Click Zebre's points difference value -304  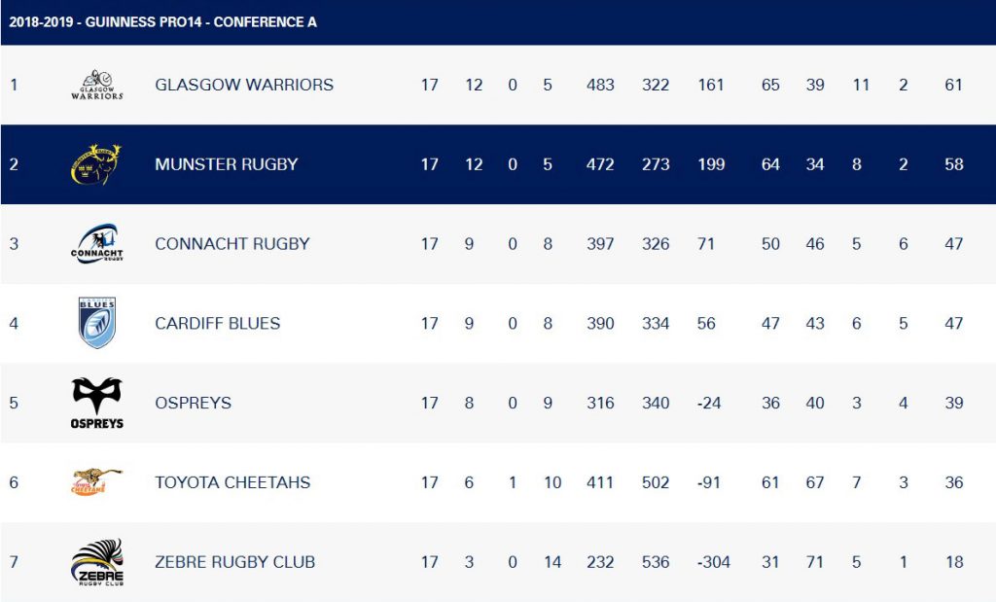[x=713, y=562]
